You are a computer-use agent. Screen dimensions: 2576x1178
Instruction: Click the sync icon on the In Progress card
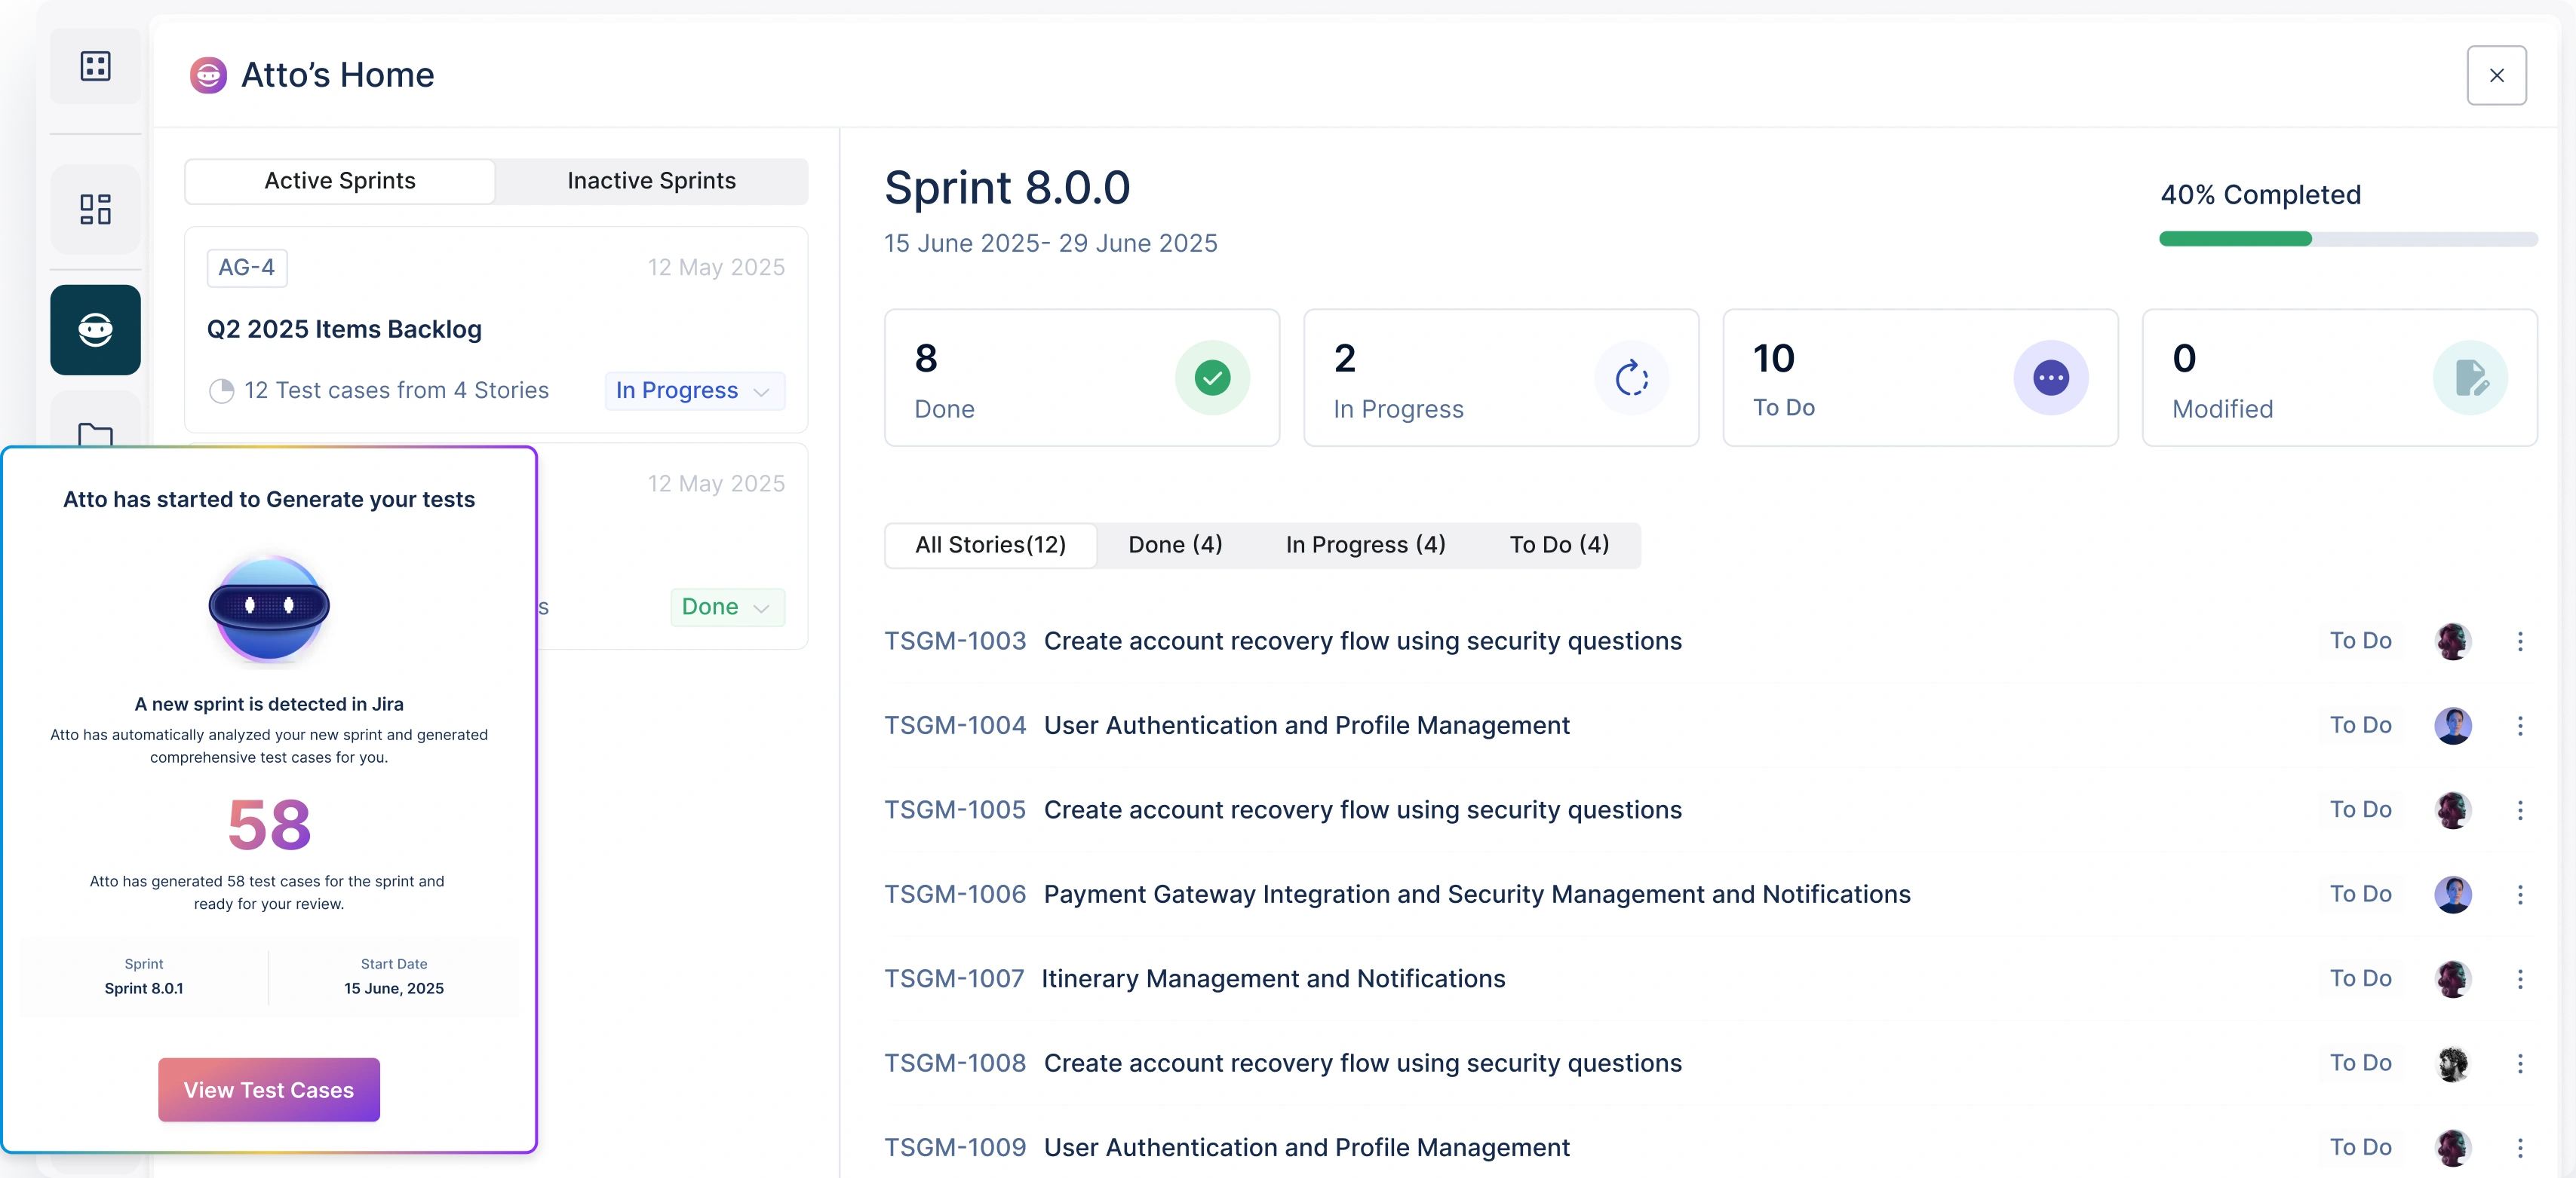1632,378
